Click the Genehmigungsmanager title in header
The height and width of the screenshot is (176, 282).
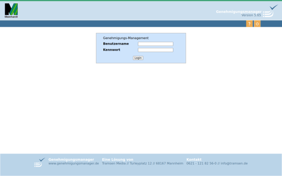point(239,12)
